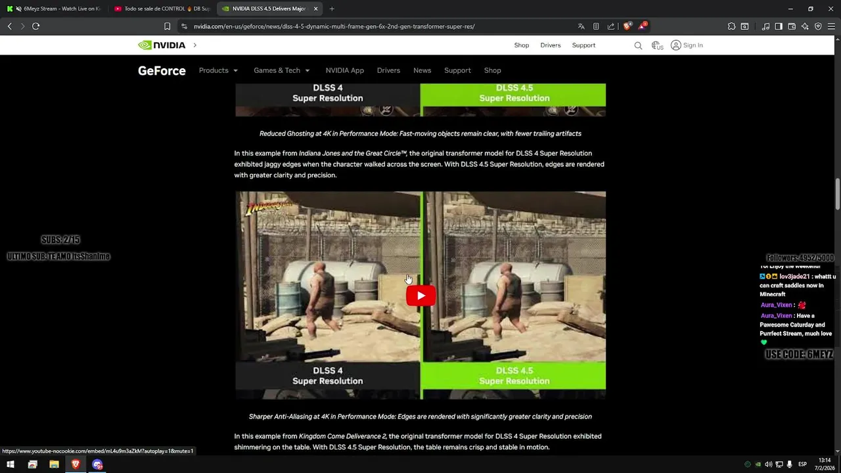Click the GeForce logo text
The height and width of the screenshot is (473, 841).
[x=162, y=71]
